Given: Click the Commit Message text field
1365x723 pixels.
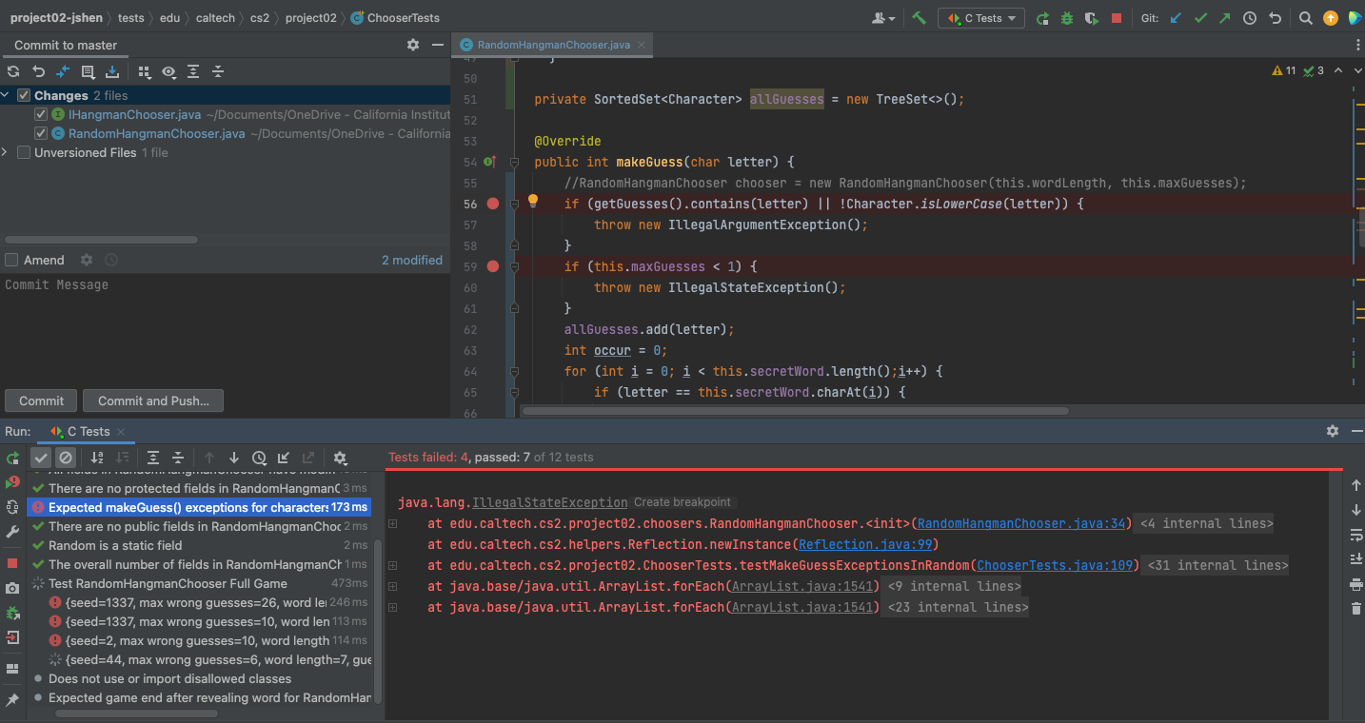Looking at the screenshot, I should point(224,323).
